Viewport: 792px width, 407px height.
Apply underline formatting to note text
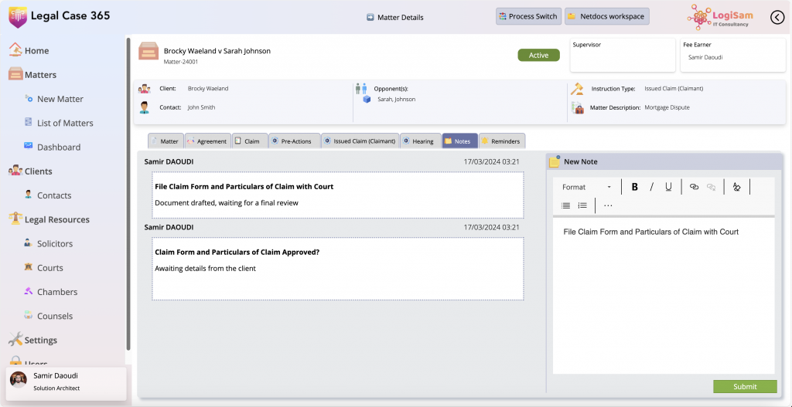[668, 187]
